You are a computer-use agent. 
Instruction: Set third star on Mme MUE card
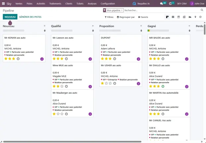click(62, 86)
